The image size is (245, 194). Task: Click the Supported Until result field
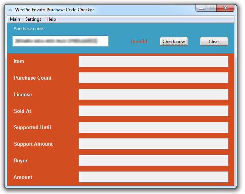(x=154, y=127)
